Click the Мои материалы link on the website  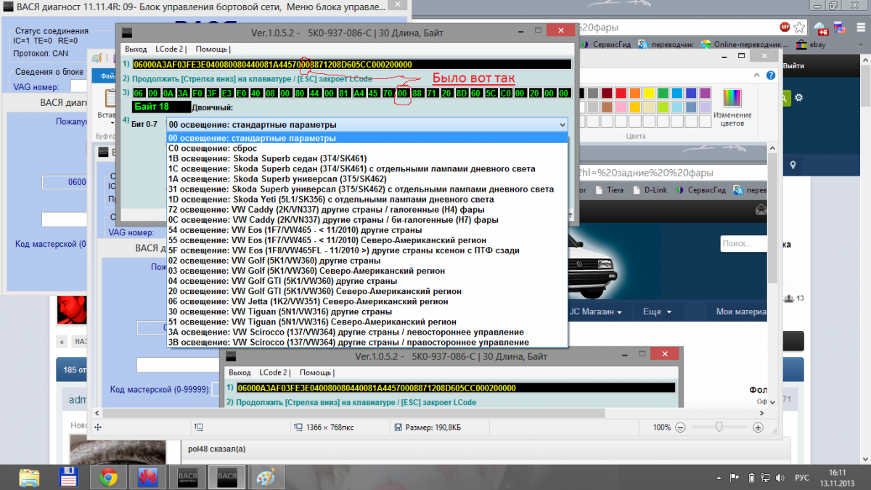tap(742, 311)
